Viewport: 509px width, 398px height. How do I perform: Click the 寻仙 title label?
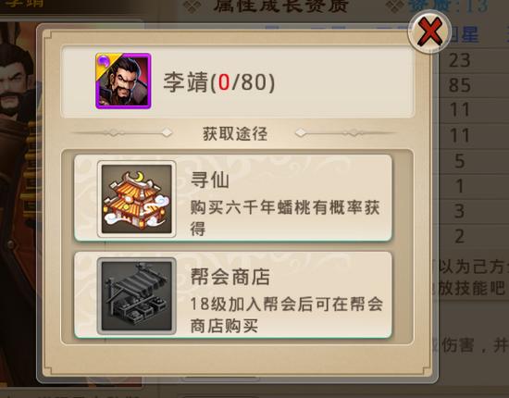210,180
